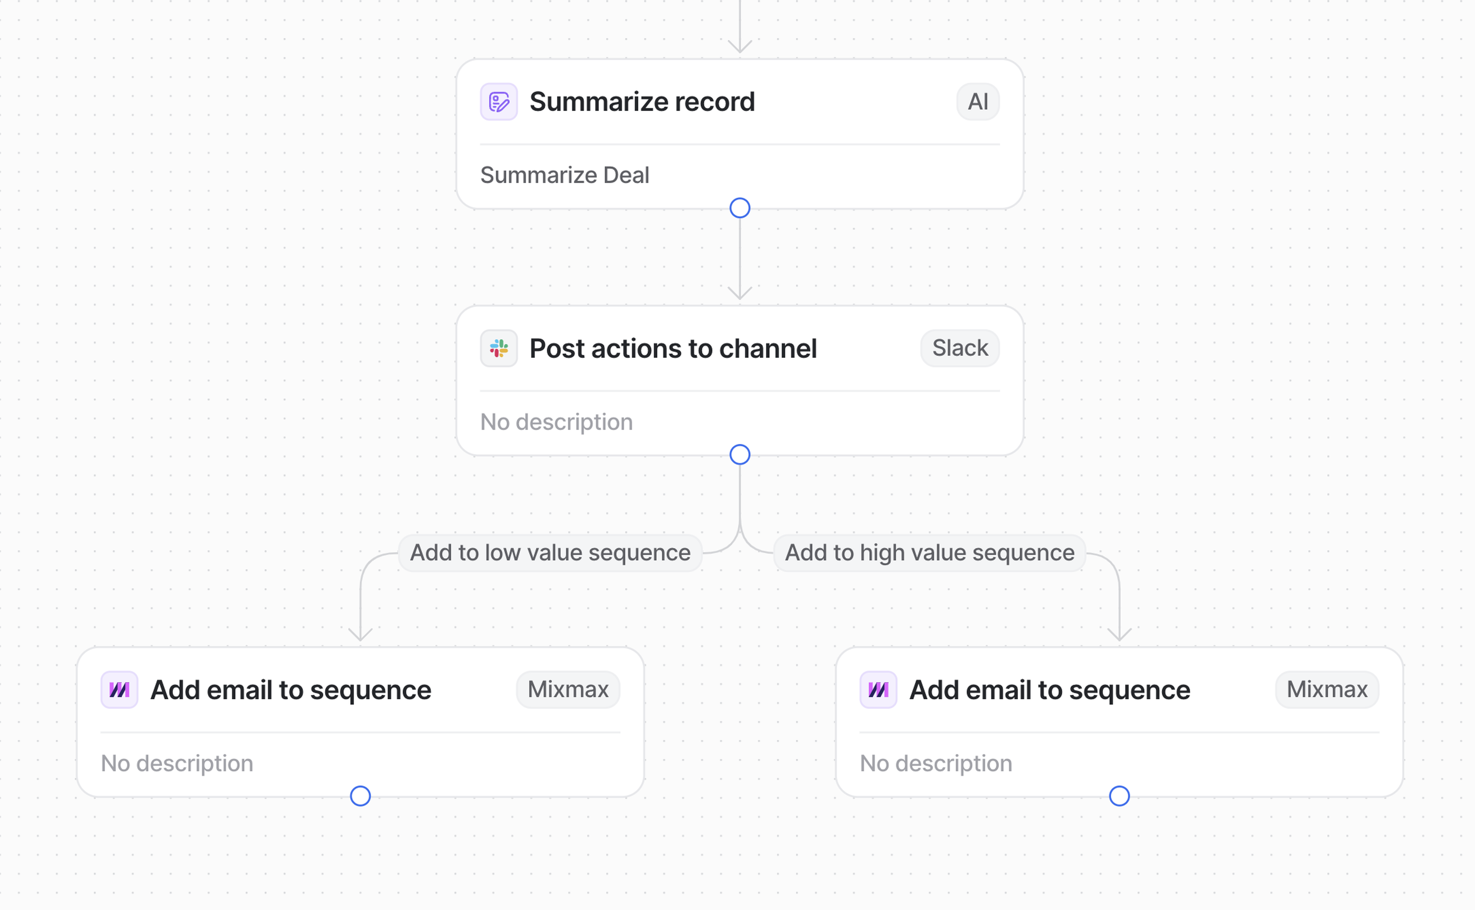
Task: Click the left block's Mixmax badge
Action: (567, 689)
